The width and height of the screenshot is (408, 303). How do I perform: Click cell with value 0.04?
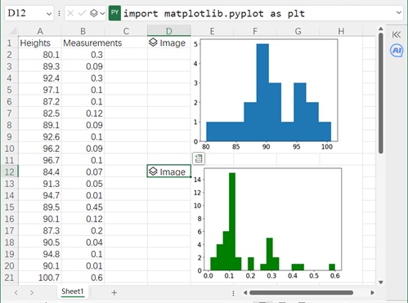[83, 242]
